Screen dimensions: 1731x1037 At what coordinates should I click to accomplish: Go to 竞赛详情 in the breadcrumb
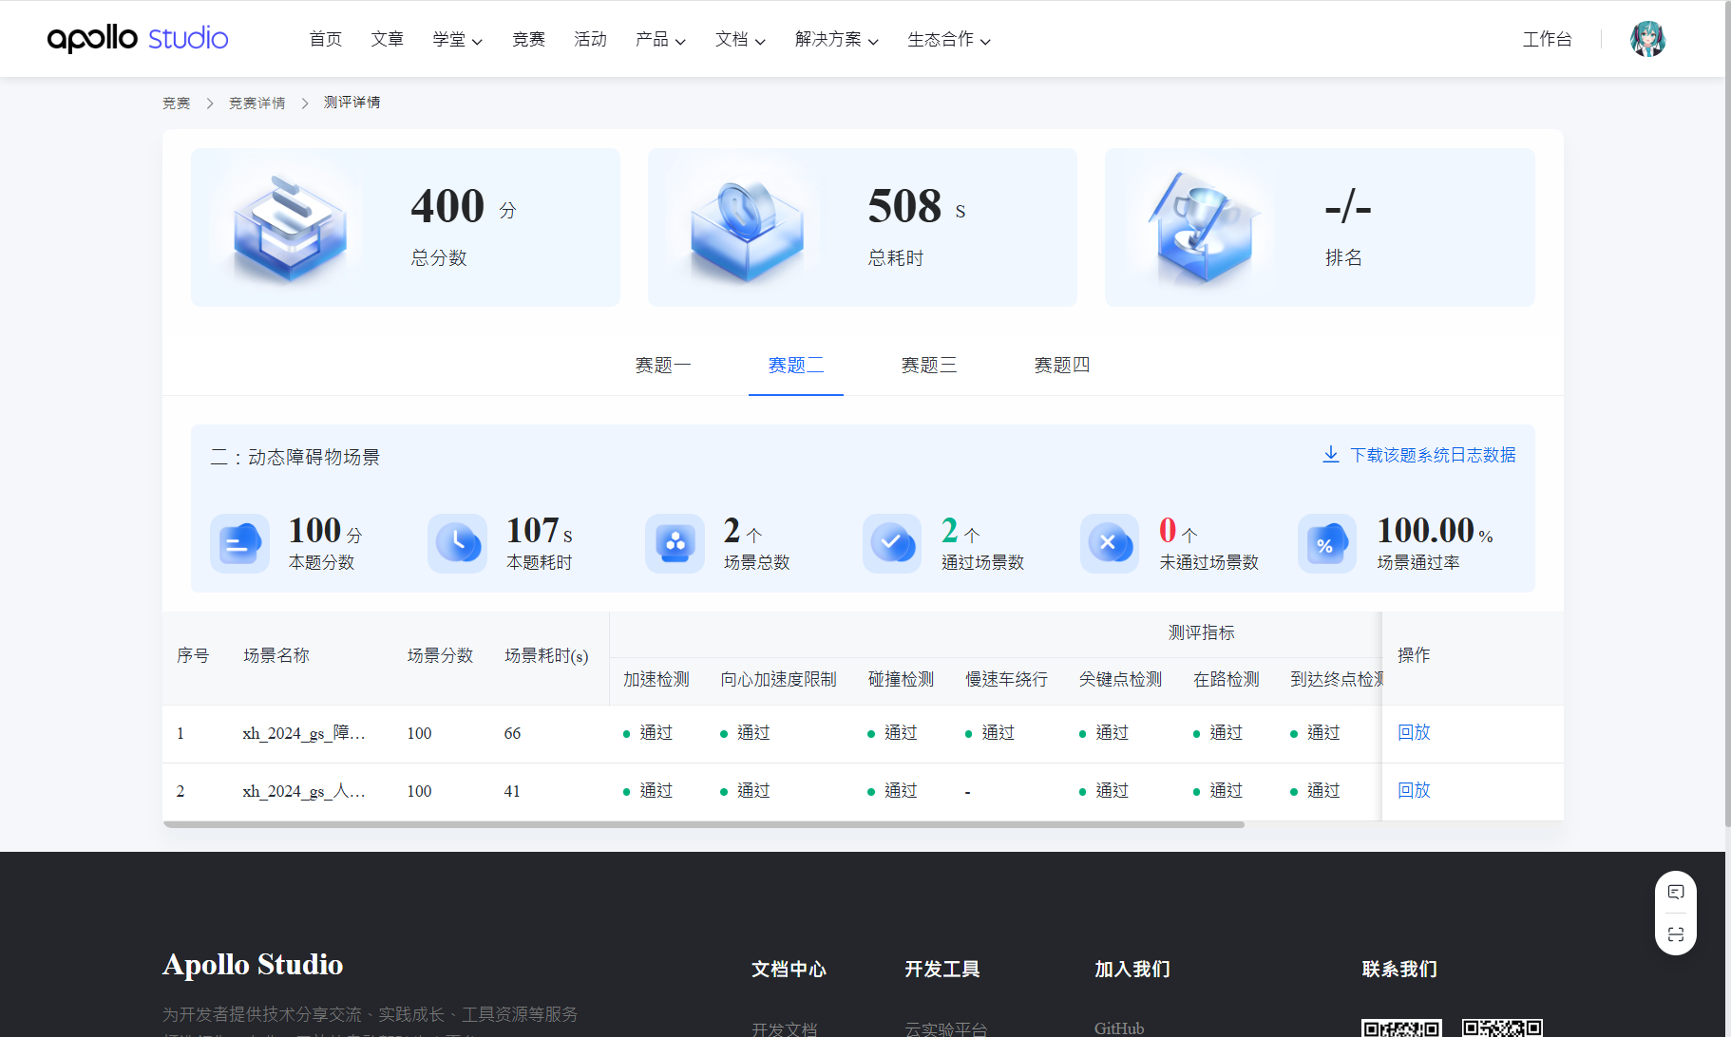coord(257,103)
